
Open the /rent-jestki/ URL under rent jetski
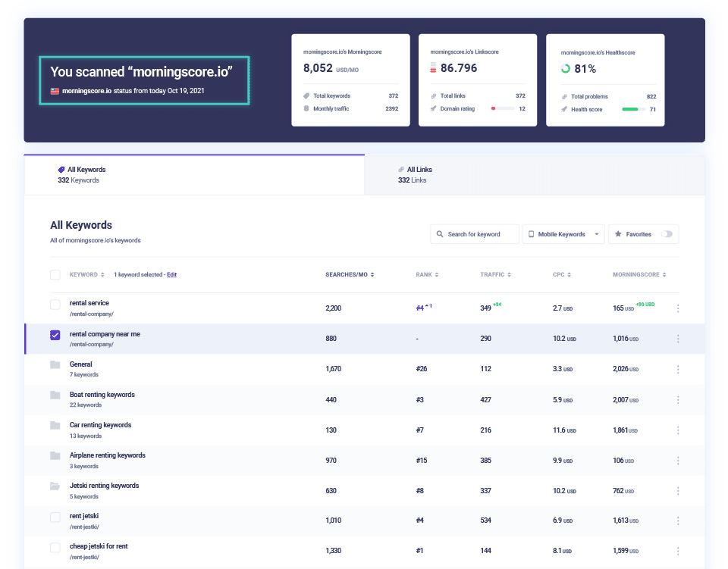point(84,527)
